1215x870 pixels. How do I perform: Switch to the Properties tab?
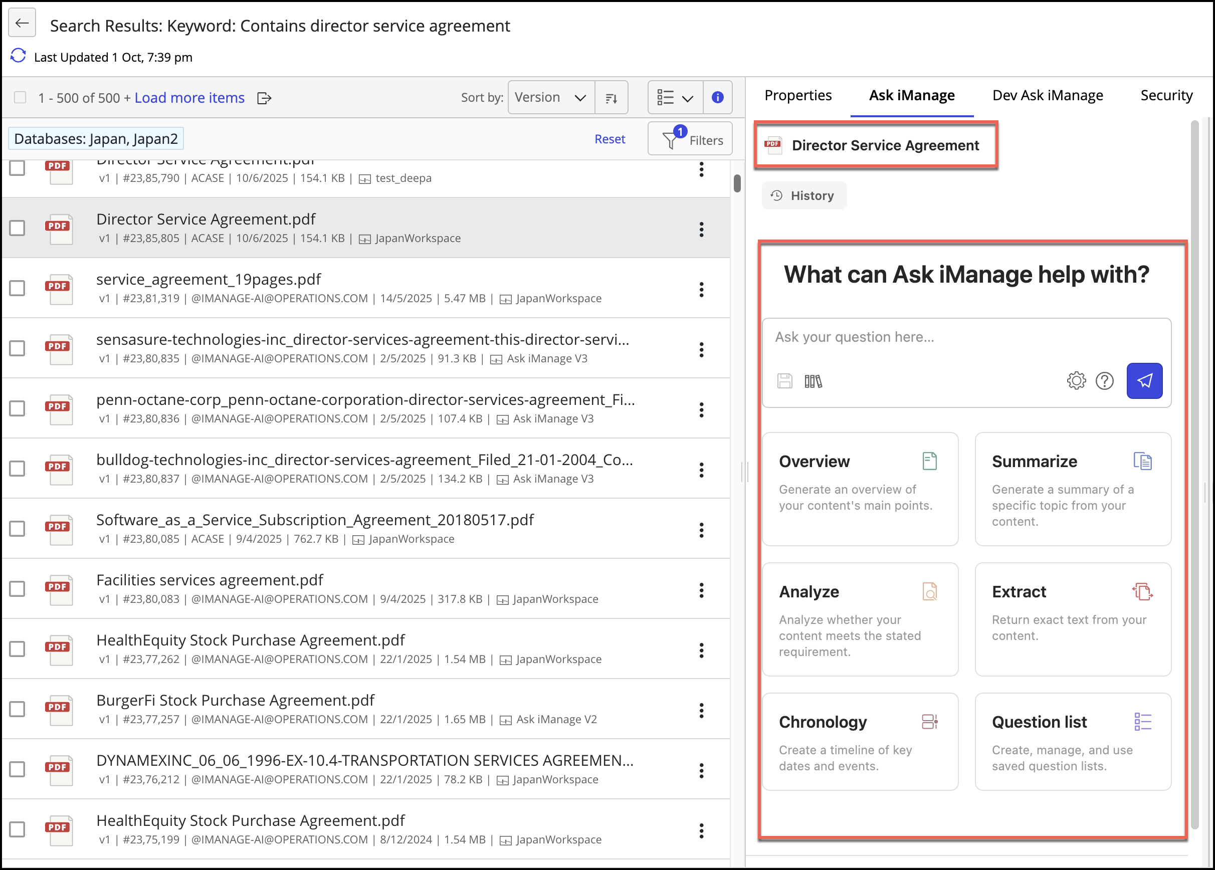coord(797,95)
